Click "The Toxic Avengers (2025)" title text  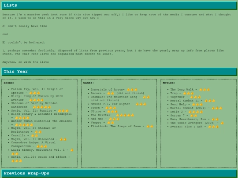[x=192, y=123]
